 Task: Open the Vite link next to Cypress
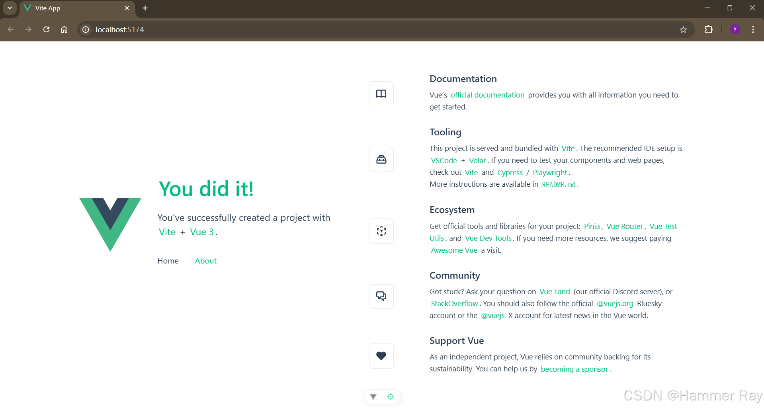[471, 172]
